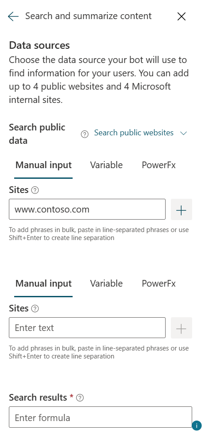Click the Enter formula search results field
Screen dimensions: 205x445
[x=101, y=417]
